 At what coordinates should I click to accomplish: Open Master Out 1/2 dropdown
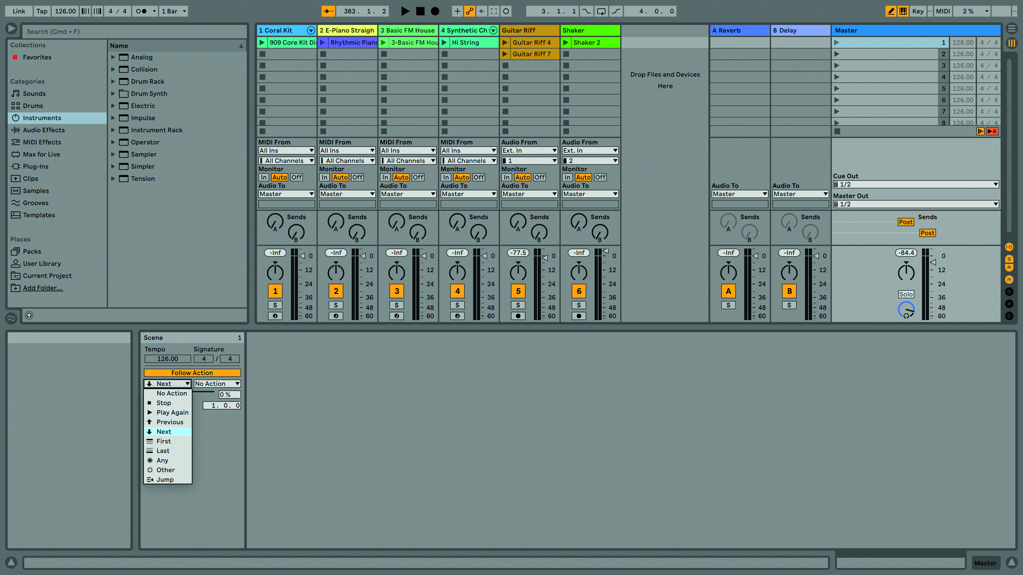click(916, 204)
